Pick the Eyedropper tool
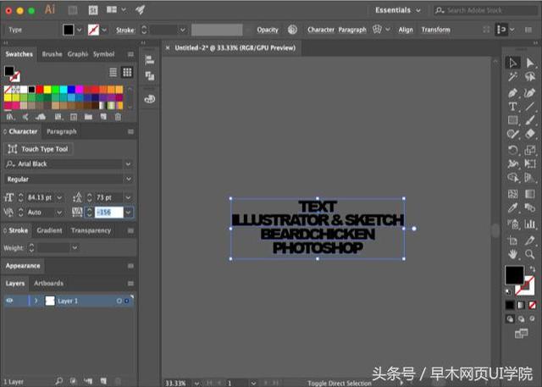Image resolution: width=542 pixels, height=387 pixels. click(512, 207)
